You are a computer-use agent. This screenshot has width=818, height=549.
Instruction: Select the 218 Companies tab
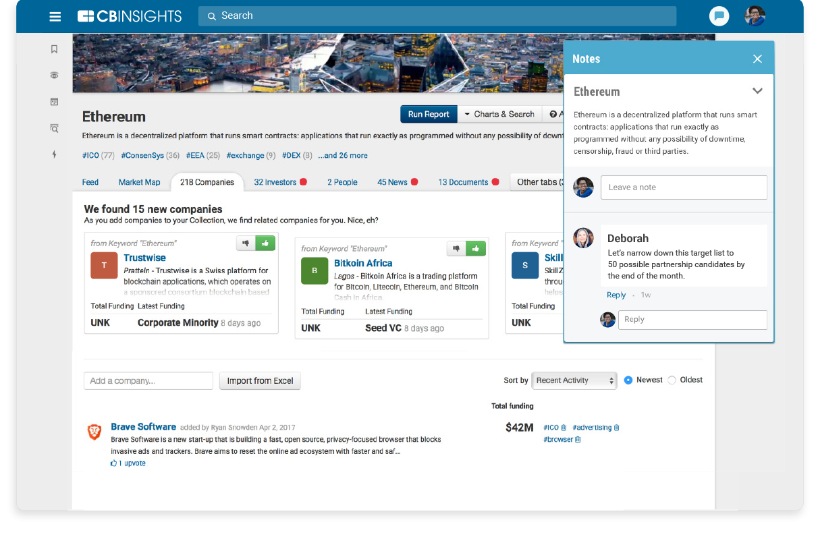click(x=207, y=182)
